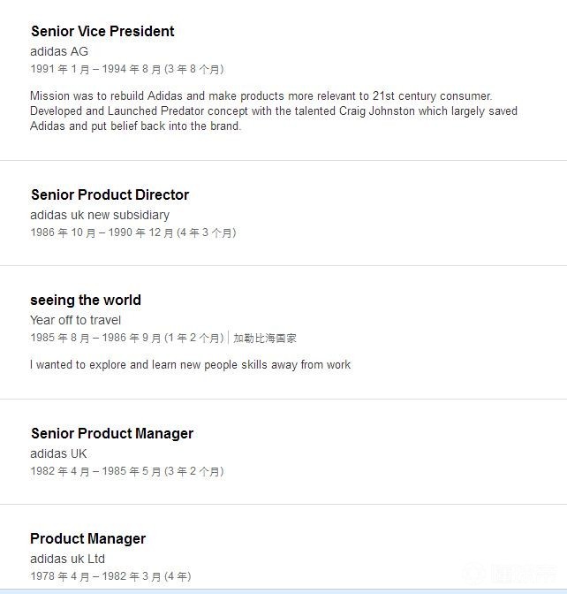
Task: Open the Senior Product Director position title
Action: (x=110, y=194)
